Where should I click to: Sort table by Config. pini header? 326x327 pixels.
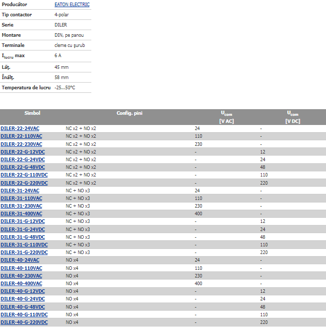point(130,113)
